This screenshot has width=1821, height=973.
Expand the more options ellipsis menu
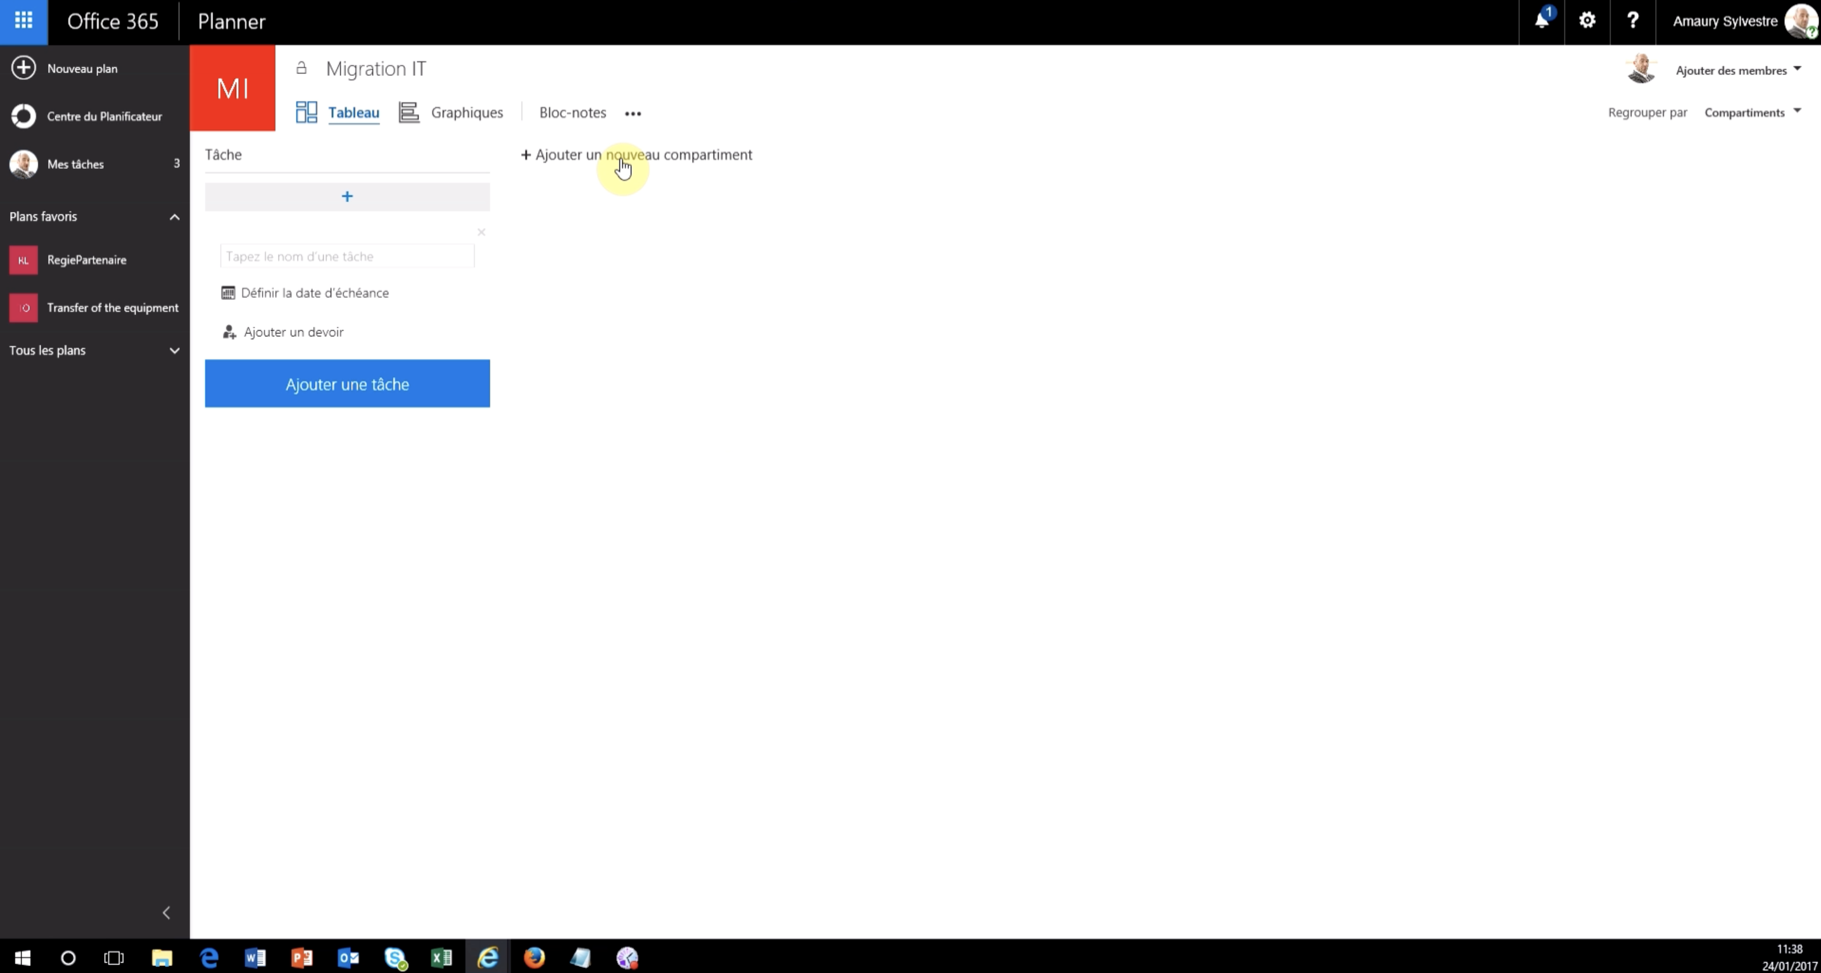pos(633,112)
